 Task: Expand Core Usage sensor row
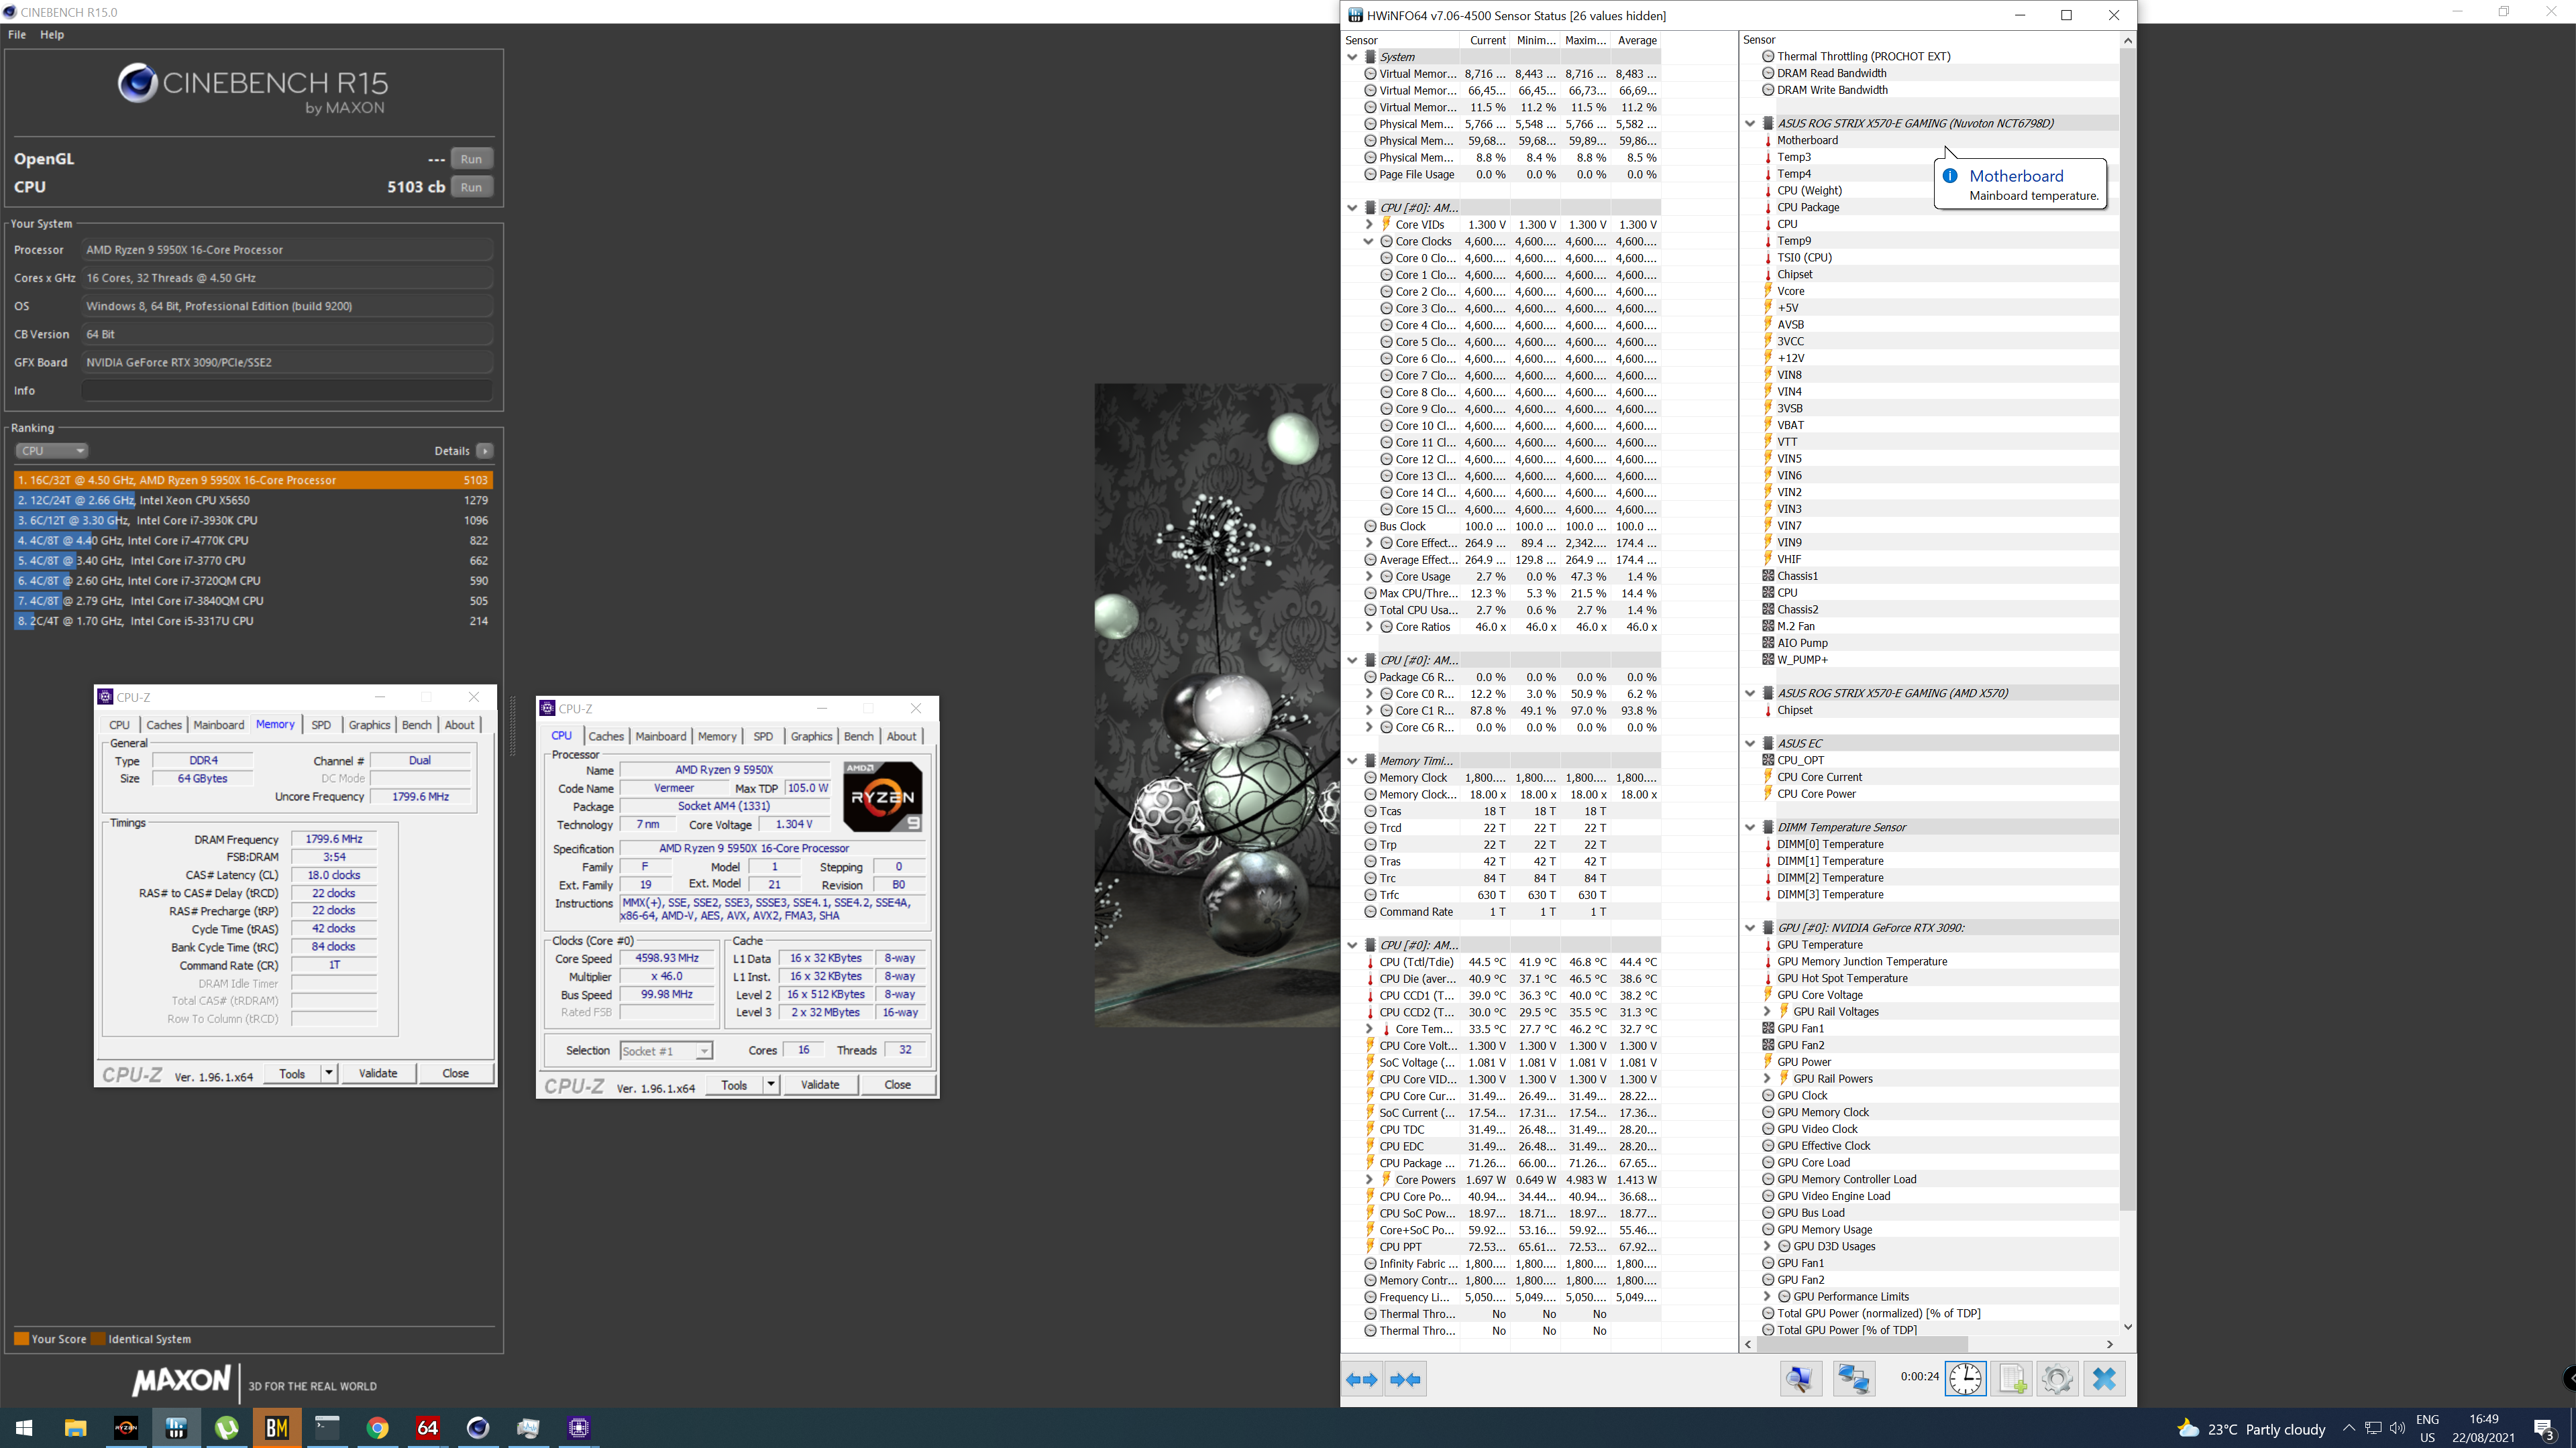pos(1369,577)
